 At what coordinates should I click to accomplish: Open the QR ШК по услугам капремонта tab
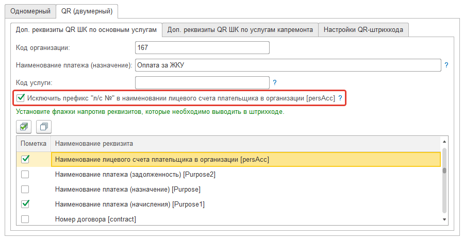240,30
